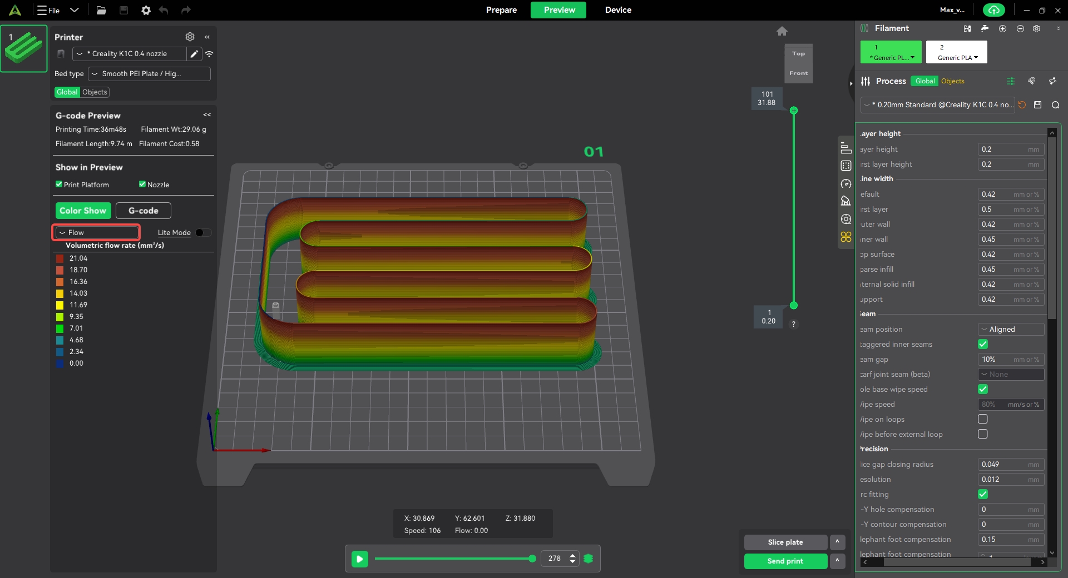Screen dimensions: 1068x578
Task: Click the undo arrow in top toolbar
Action: click(164, 10)
